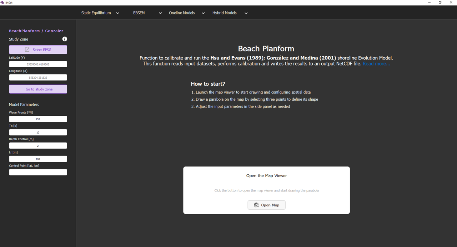Expand the Oneline Models chevron

pyautogui.click(x=203, y=13)
